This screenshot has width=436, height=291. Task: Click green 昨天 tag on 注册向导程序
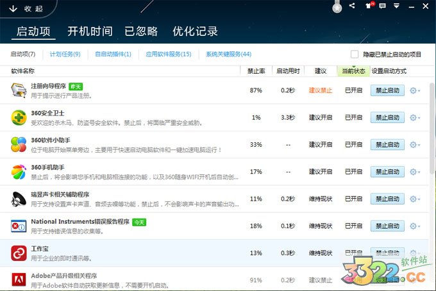(76, 87)
